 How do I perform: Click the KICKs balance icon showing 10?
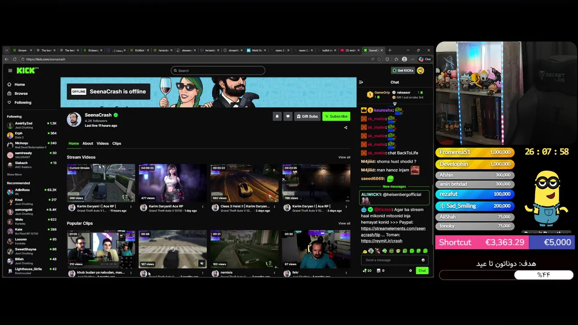tap(368, 271)
